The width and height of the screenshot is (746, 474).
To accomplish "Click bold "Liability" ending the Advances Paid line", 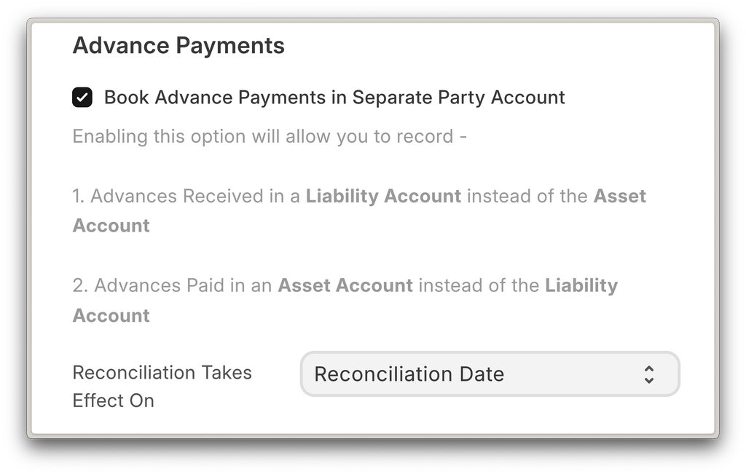I will click(581, 285).
